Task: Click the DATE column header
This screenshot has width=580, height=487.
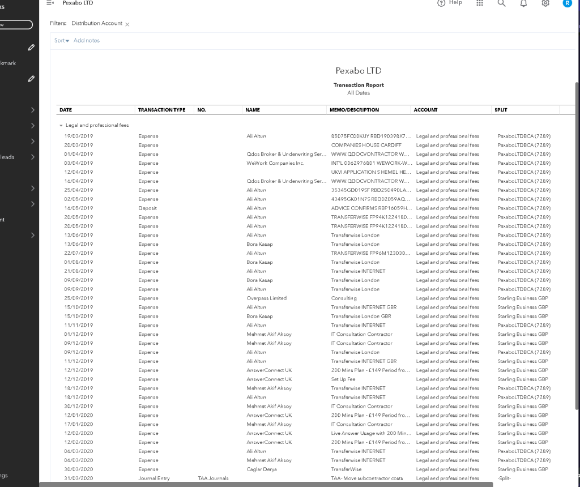Action: coord(66,110)
